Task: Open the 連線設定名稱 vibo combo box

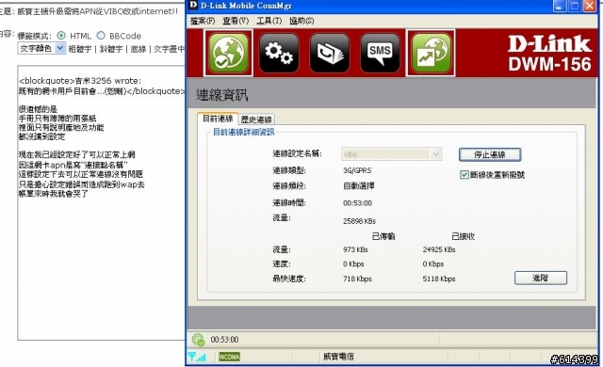Action: coord(392,154)
